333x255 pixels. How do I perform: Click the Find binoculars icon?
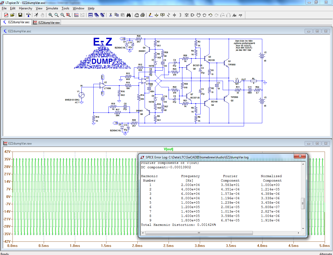[129, 15]
